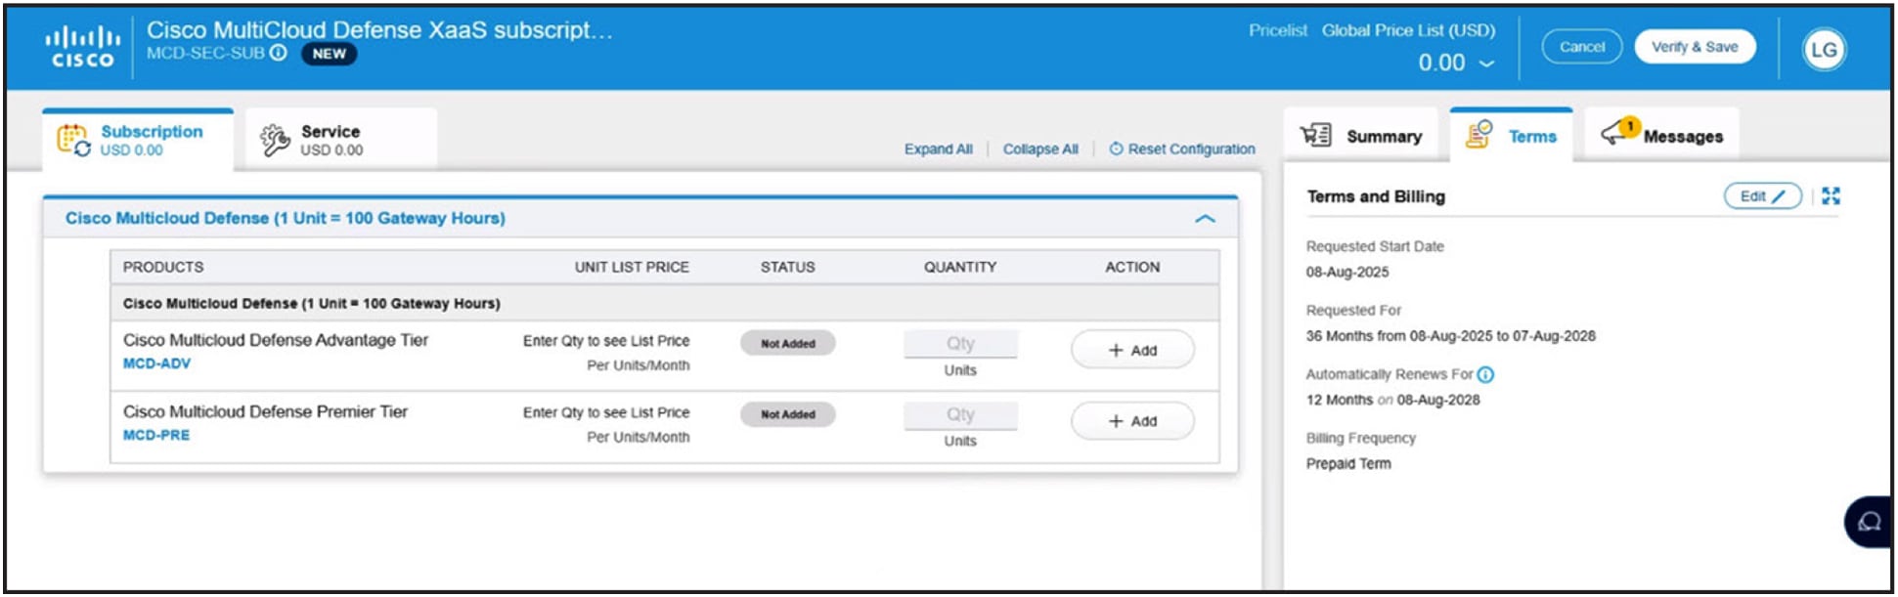The image size is (1898, 597).
Task: Click the Service tools icon
Action: [275, 141]
